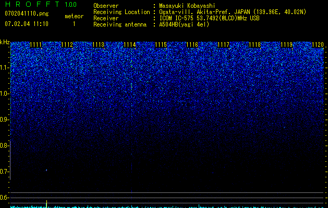Click the 1117 time marker
Image resolution: width=328 pixels, height=208 pixels.
(x=223, y=45)
